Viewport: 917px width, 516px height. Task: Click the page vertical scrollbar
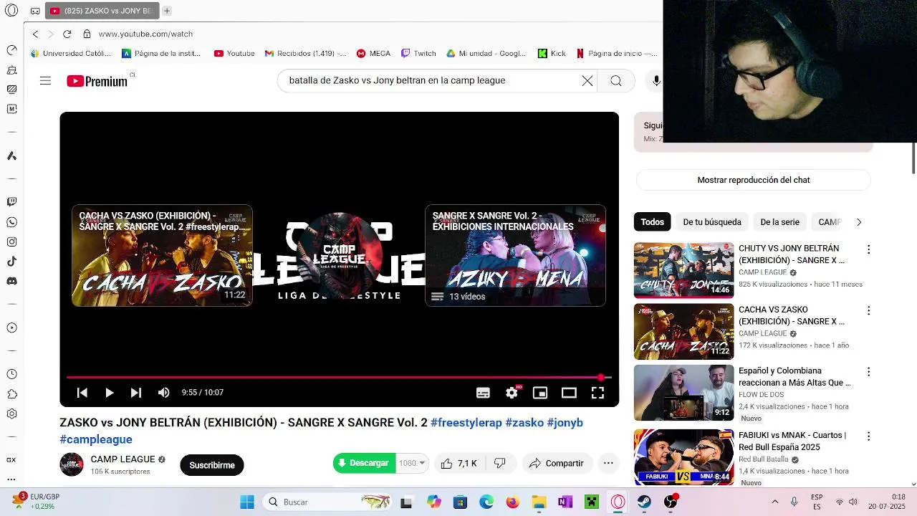(x=913, y=158)
